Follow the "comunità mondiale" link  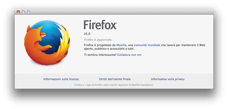click(147, 45)
